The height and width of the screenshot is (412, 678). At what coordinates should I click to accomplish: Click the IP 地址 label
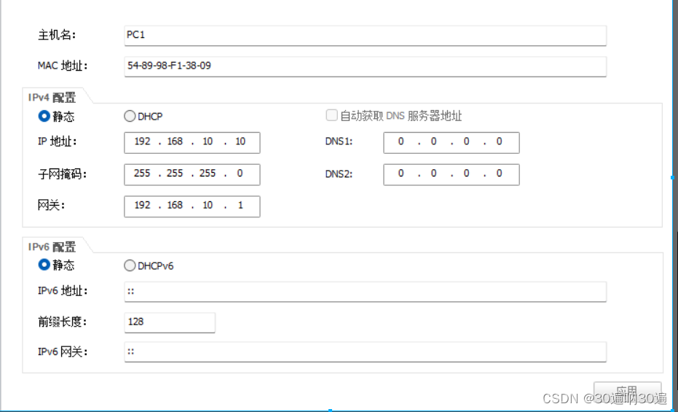57,141
